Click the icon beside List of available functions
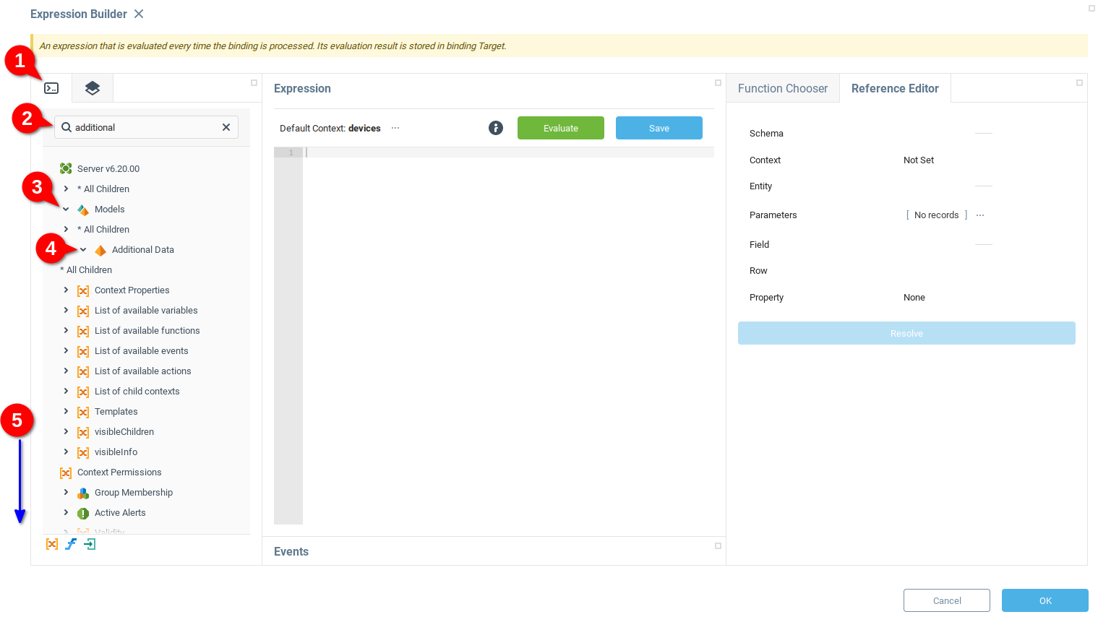Viewport: 1098px width, 617px height. [x=83, y=331]
